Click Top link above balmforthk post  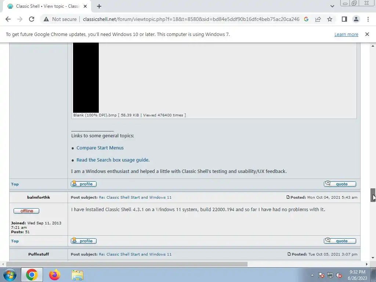[15, 184]
